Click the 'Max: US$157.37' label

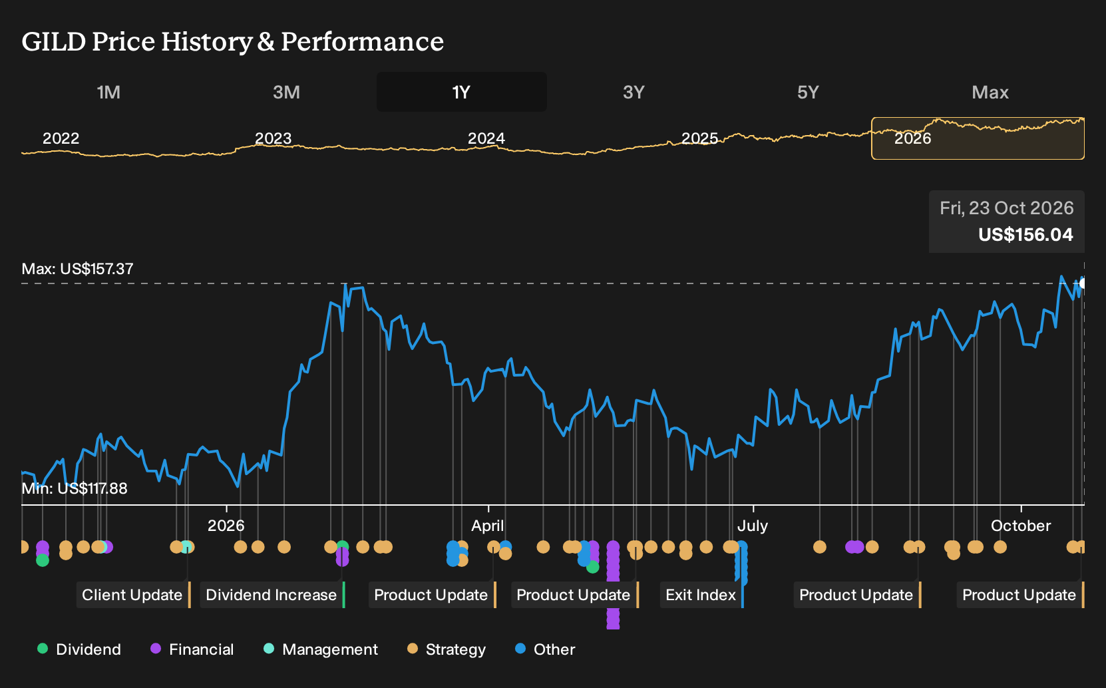77,269
